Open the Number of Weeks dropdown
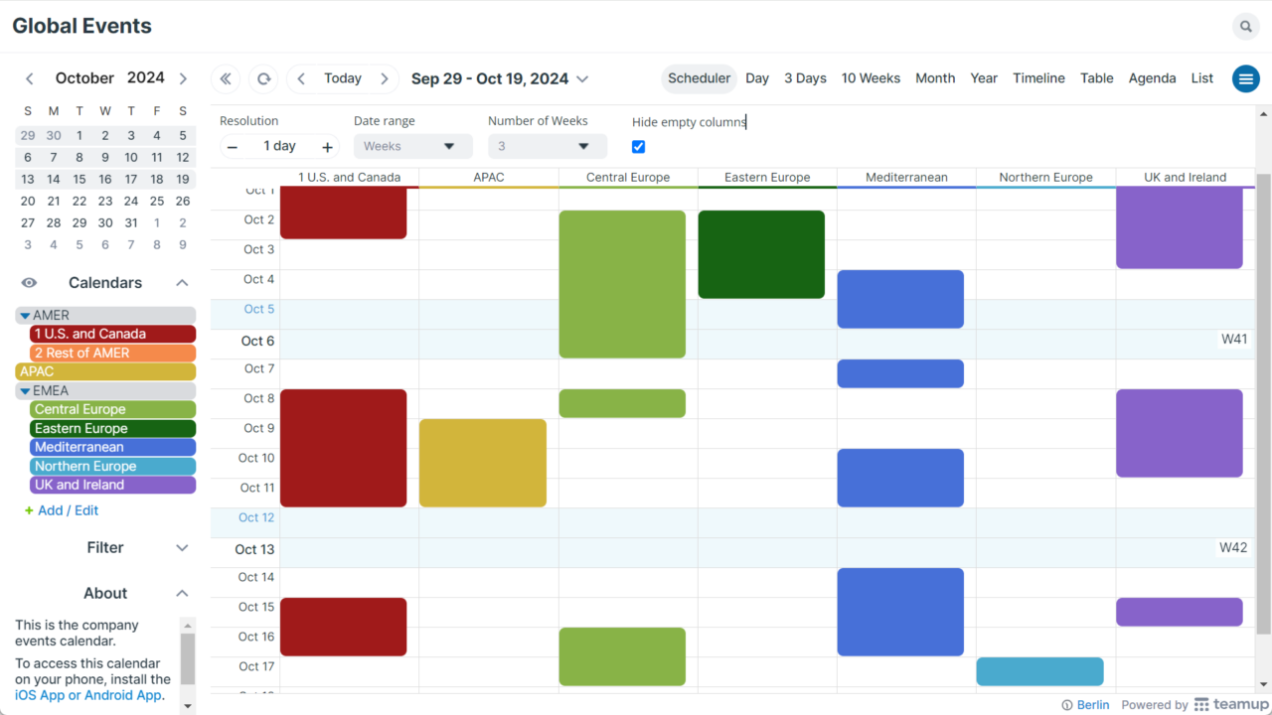The width and height of the screenshot is (1272, 715). pyautogui.click(x=547, y=146)
